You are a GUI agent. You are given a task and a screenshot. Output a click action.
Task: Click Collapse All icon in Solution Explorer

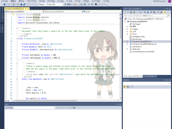151,12
